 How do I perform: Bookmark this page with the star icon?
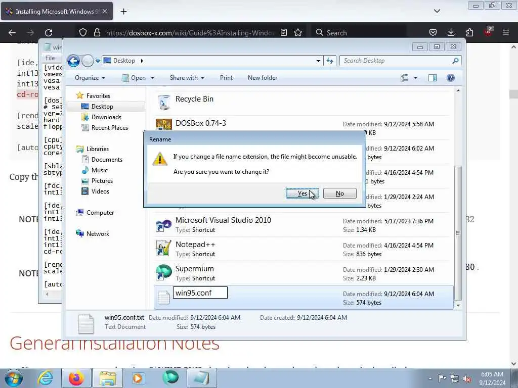tap(298, 32)
